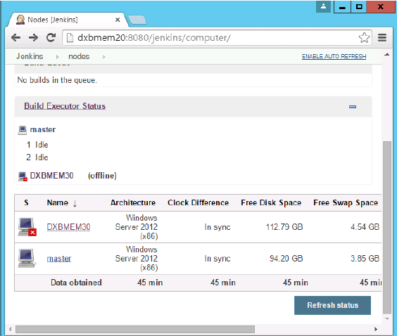Open a new browser tab
The image size is (397, 336).
[x=137, y=20]
